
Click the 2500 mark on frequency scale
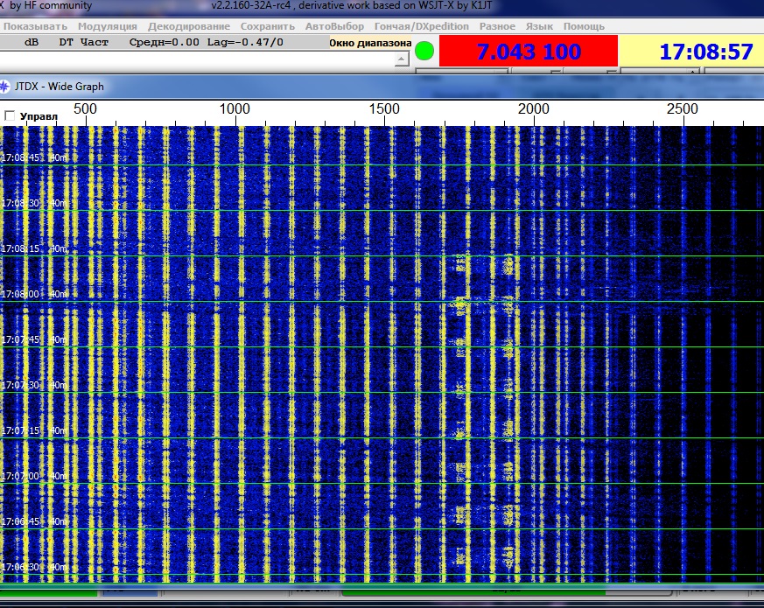click(683, 109)
